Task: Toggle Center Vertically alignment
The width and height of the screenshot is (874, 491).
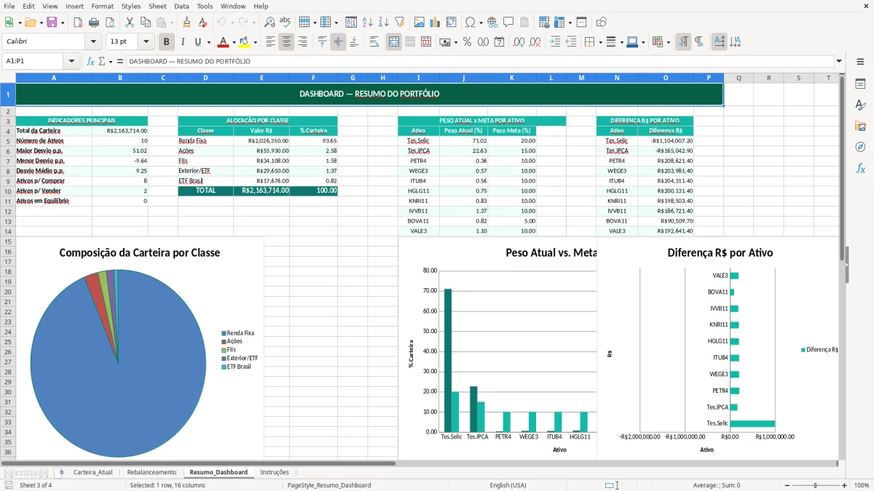Action: 338,42
